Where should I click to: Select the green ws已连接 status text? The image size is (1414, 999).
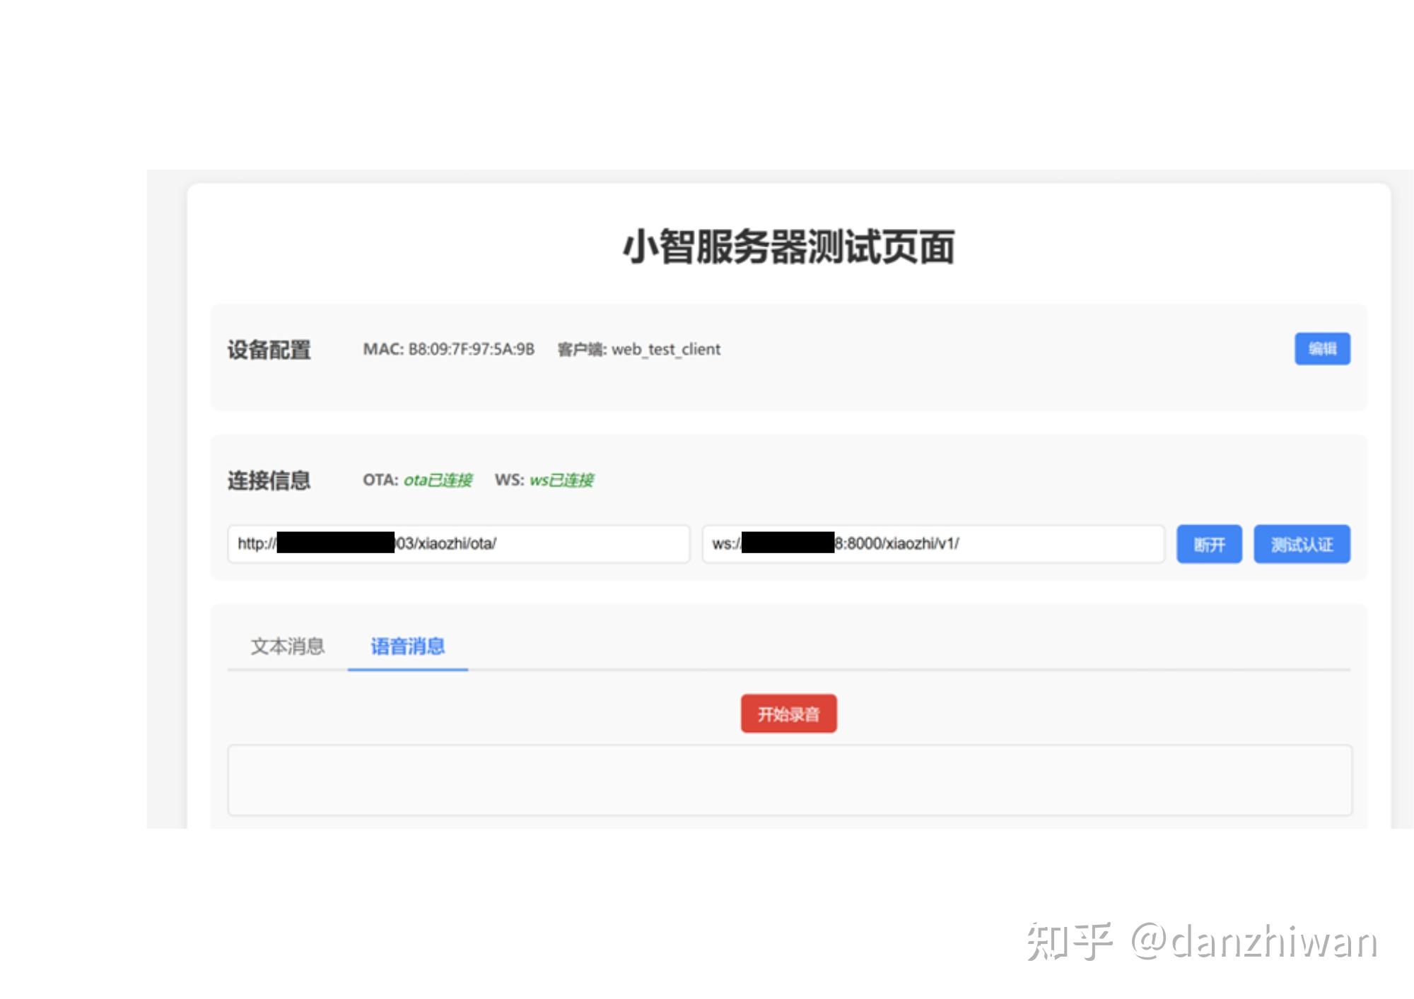click(x=563, y=479)
